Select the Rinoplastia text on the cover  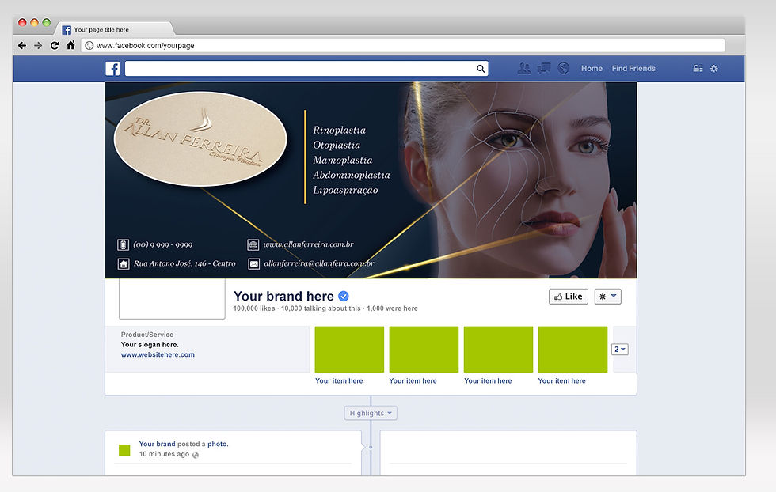pos(339,130)
